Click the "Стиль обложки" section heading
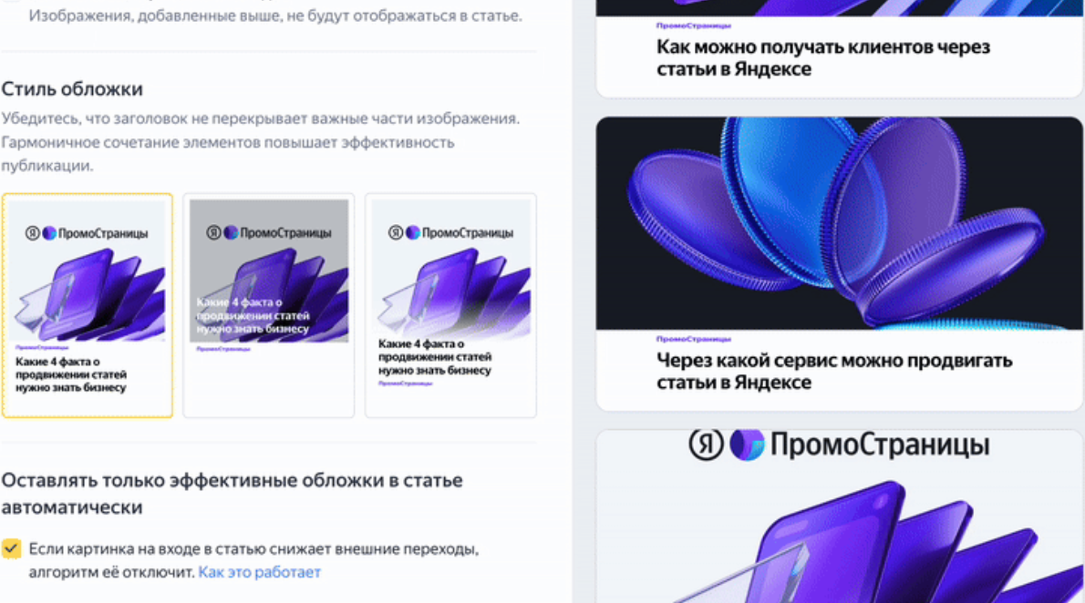 pyautogui.click(x=72, y=89)
